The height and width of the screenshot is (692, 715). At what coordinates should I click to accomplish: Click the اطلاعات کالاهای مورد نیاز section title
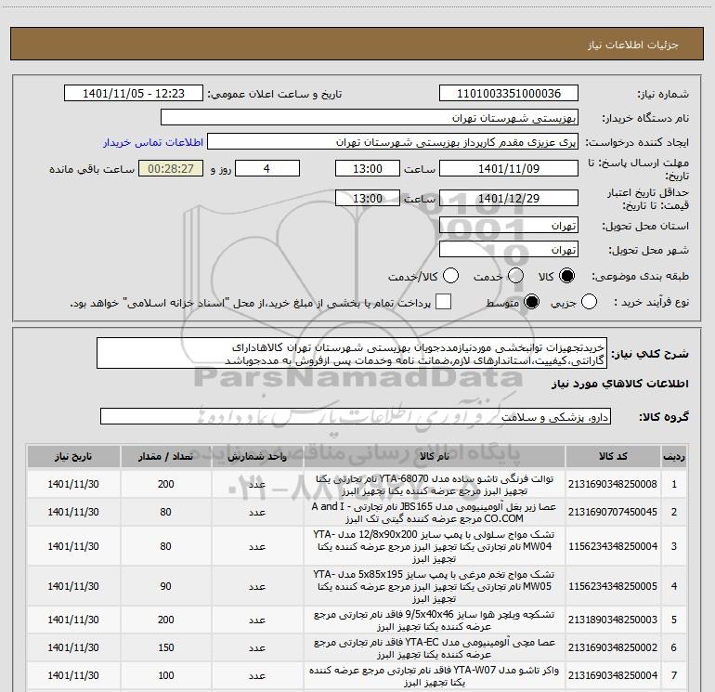619,385
